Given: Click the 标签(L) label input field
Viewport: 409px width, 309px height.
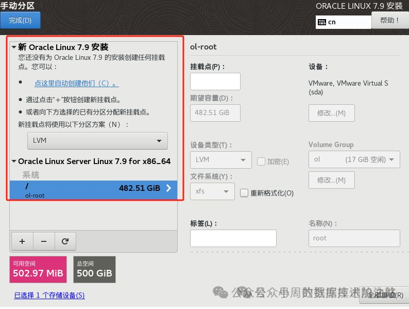Looking at the screenshot, I should 233,238.
